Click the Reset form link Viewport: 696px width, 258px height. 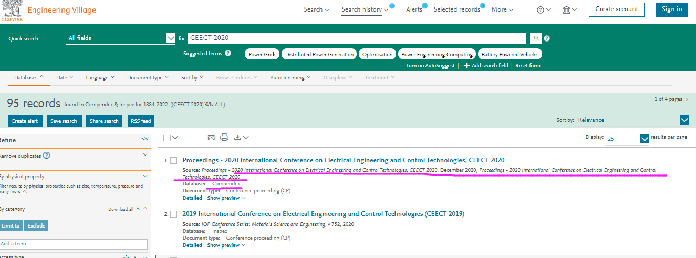(x=528, y=66)
